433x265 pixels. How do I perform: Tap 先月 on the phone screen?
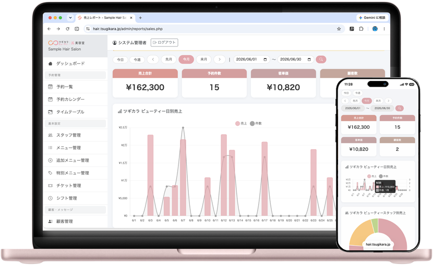pos(355,101)
